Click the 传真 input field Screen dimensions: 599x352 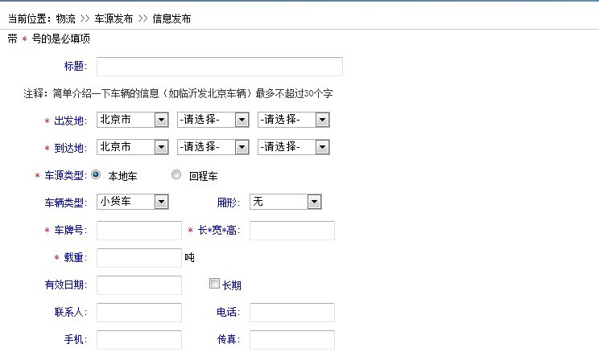[x=292, y=340]
